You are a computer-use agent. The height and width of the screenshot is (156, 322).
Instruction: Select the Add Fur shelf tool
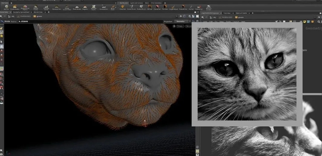pyautogui.click(x=6, y=7)
